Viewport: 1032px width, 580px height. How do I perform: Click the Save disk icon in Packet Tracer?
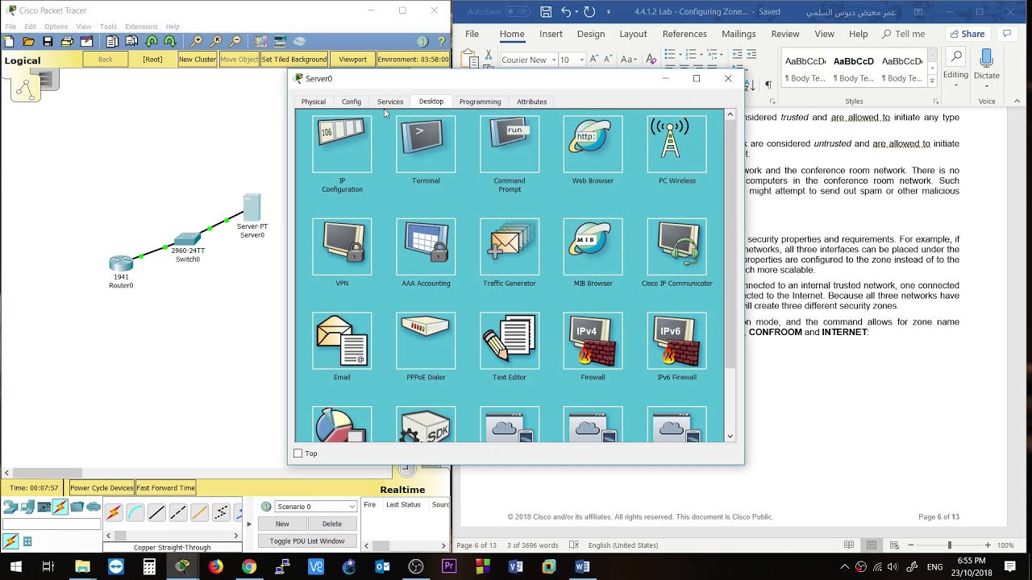click(48, 41)
